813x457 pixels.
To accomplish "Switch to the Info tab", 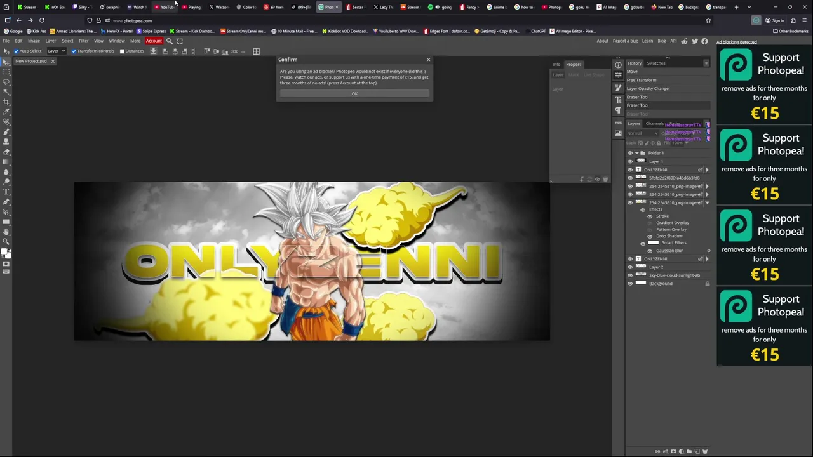I will 556,64.
